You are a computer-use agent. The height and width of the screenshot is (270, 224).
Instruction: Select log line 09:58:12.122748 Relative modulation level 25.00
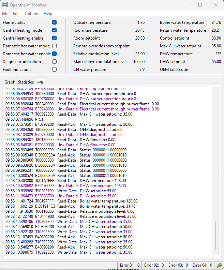click(71, 216)
